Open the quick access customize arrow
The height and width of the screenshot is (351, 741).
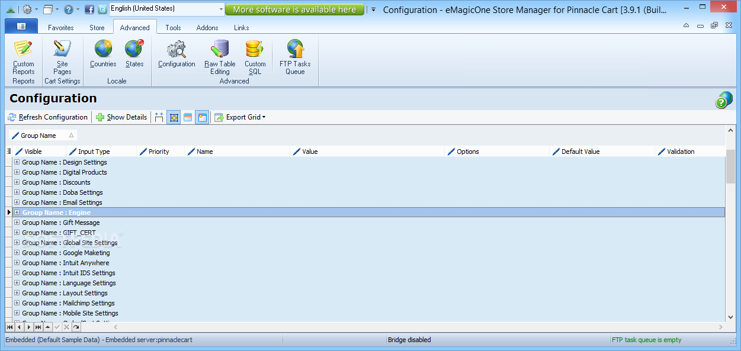[373, 9]
